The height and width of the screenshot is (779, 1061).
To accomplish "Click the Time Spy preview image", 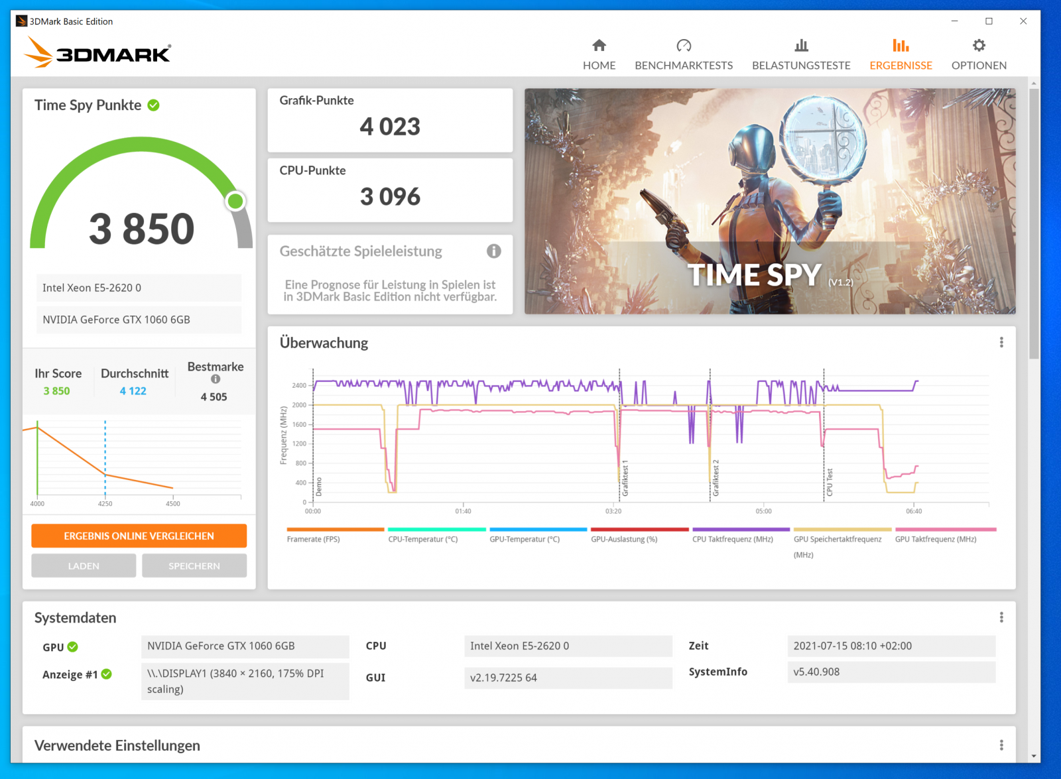I will tap(769, 201).
